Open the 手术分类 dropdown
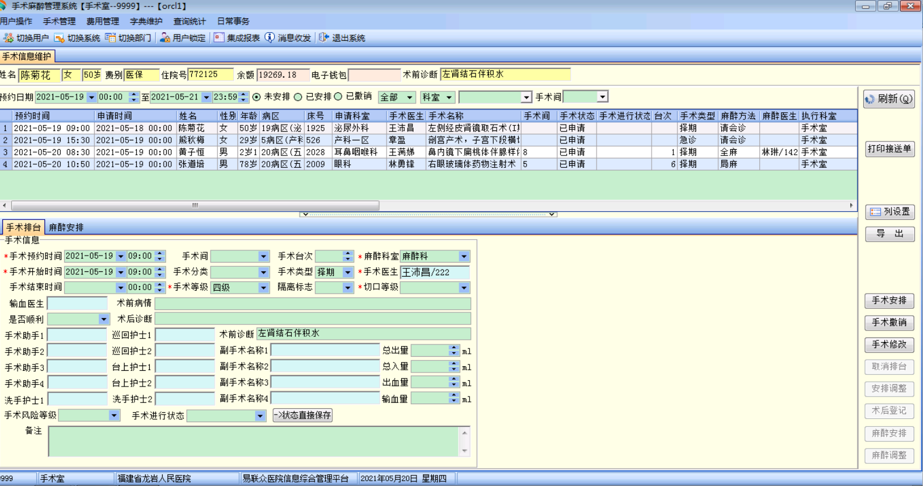 (x=263, y=272)
